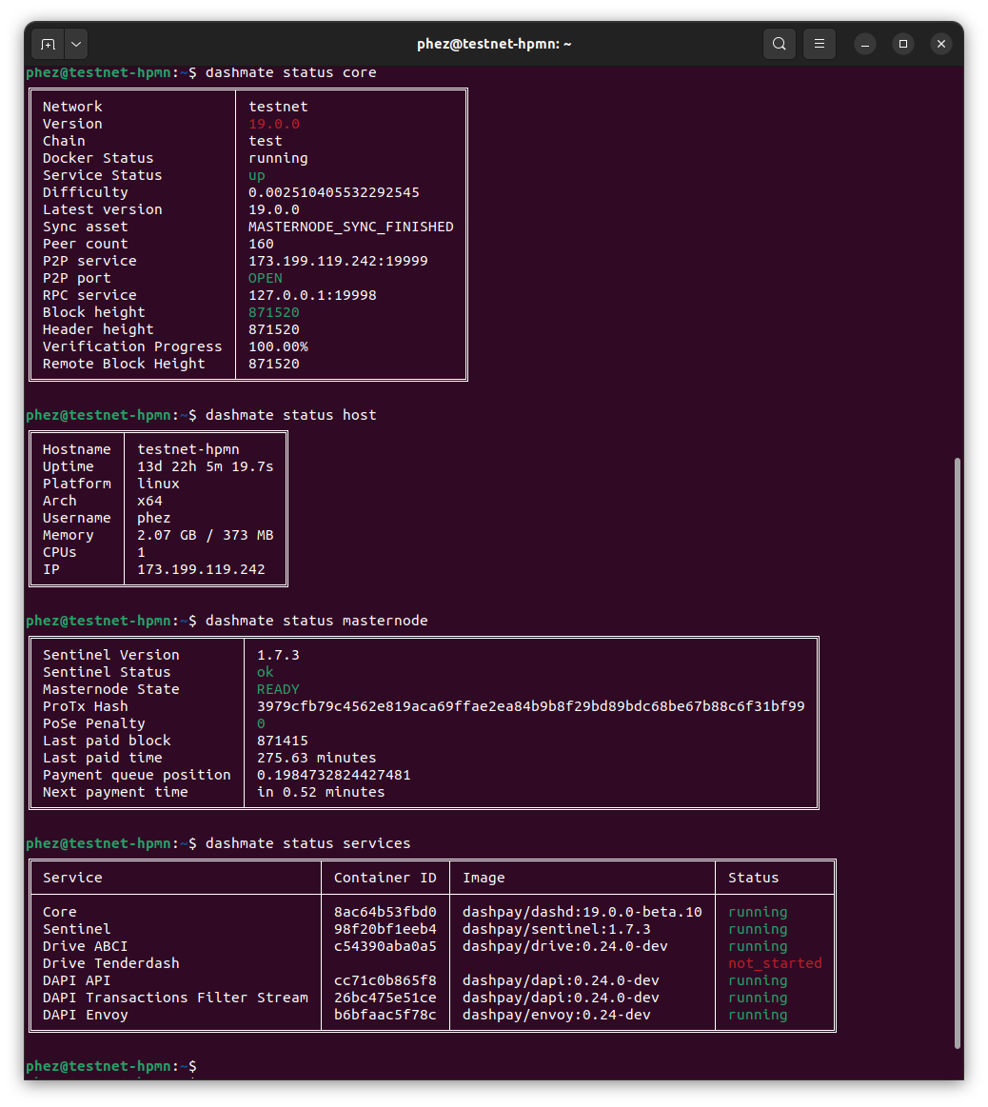
Task: Maximize the terminal window
Action: pyautogui.click(x=903, y=44)
